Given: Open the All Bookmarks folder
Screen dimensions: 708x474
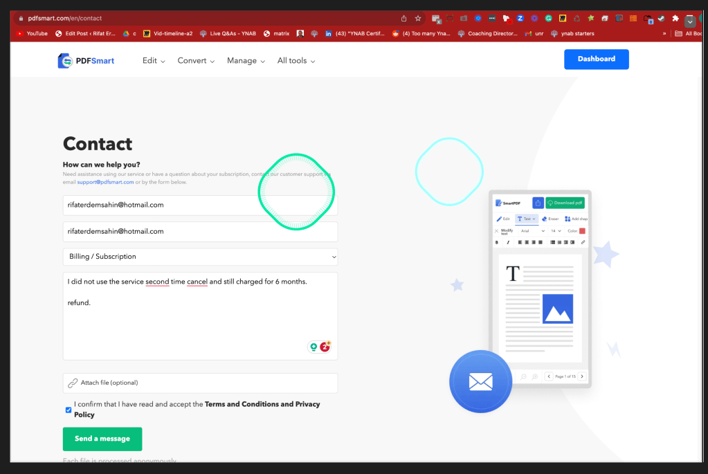Looking at the screenshot, I should coord(688,33).
